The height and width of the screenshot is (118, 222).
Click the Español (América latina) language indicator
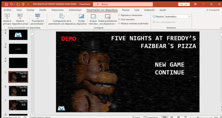[x=40, y=117]
